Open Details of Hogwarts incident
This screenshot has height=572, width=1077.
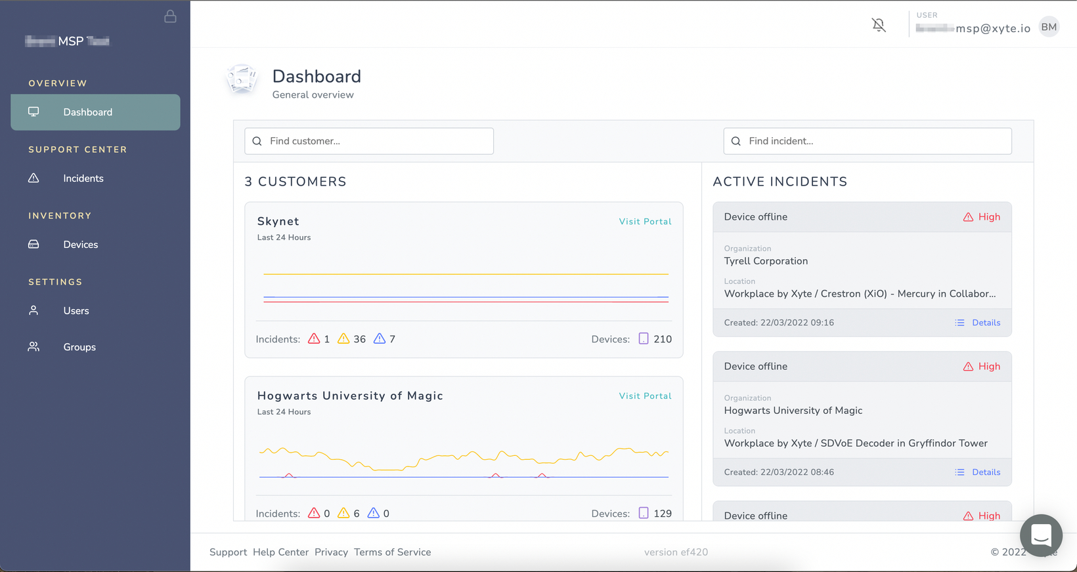pos(986,472)
